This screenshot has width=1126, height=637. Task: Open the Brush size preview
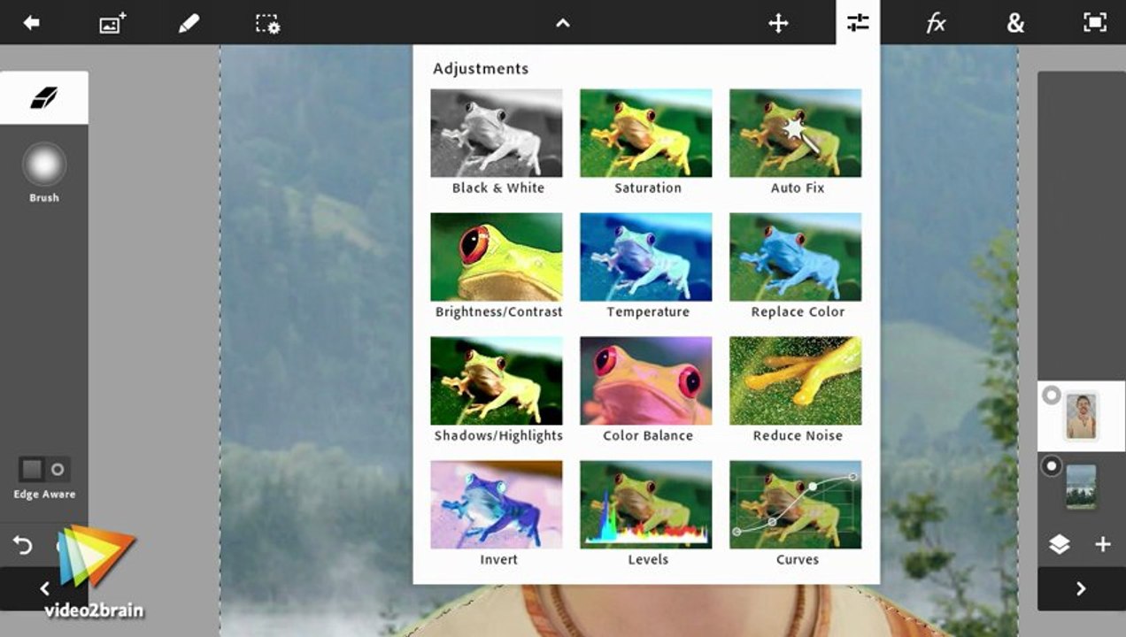coord(44,165)
